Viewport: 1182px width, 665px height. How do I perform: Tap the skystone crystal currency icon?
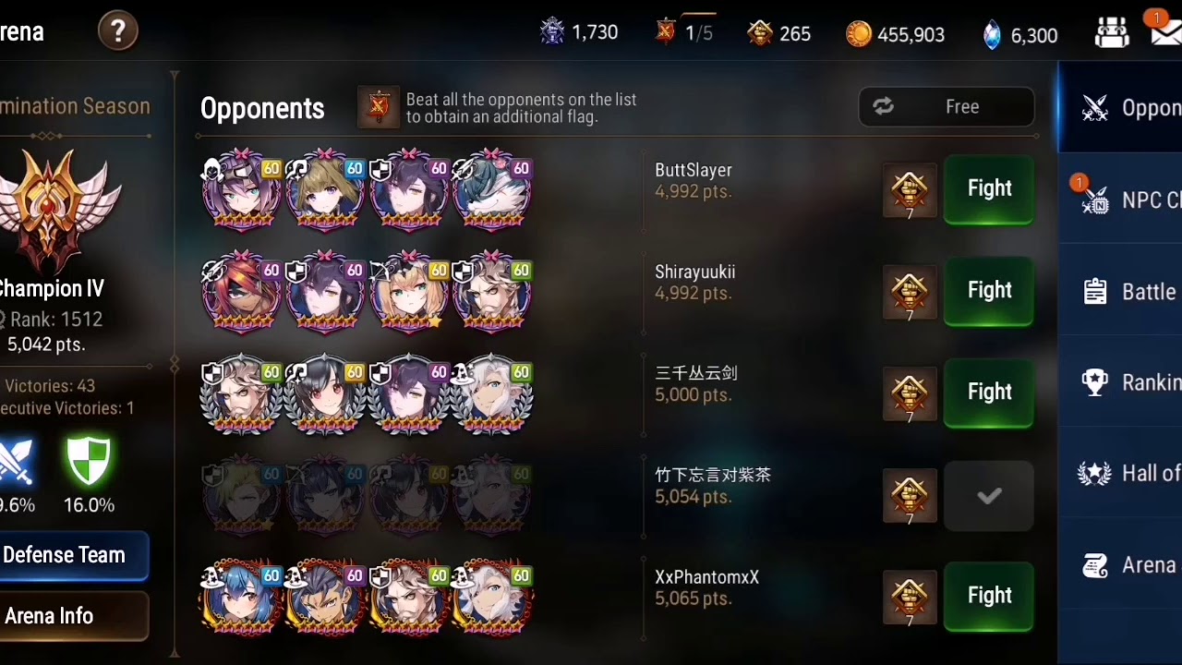[992, 35]
